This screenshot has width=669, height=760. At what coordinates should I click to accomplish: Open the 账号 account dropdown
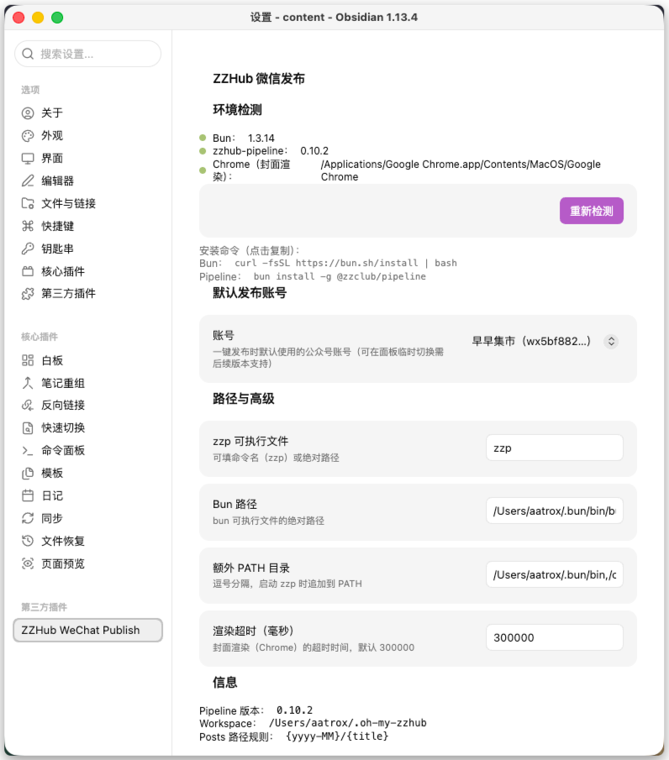click(x=545, y=341)
